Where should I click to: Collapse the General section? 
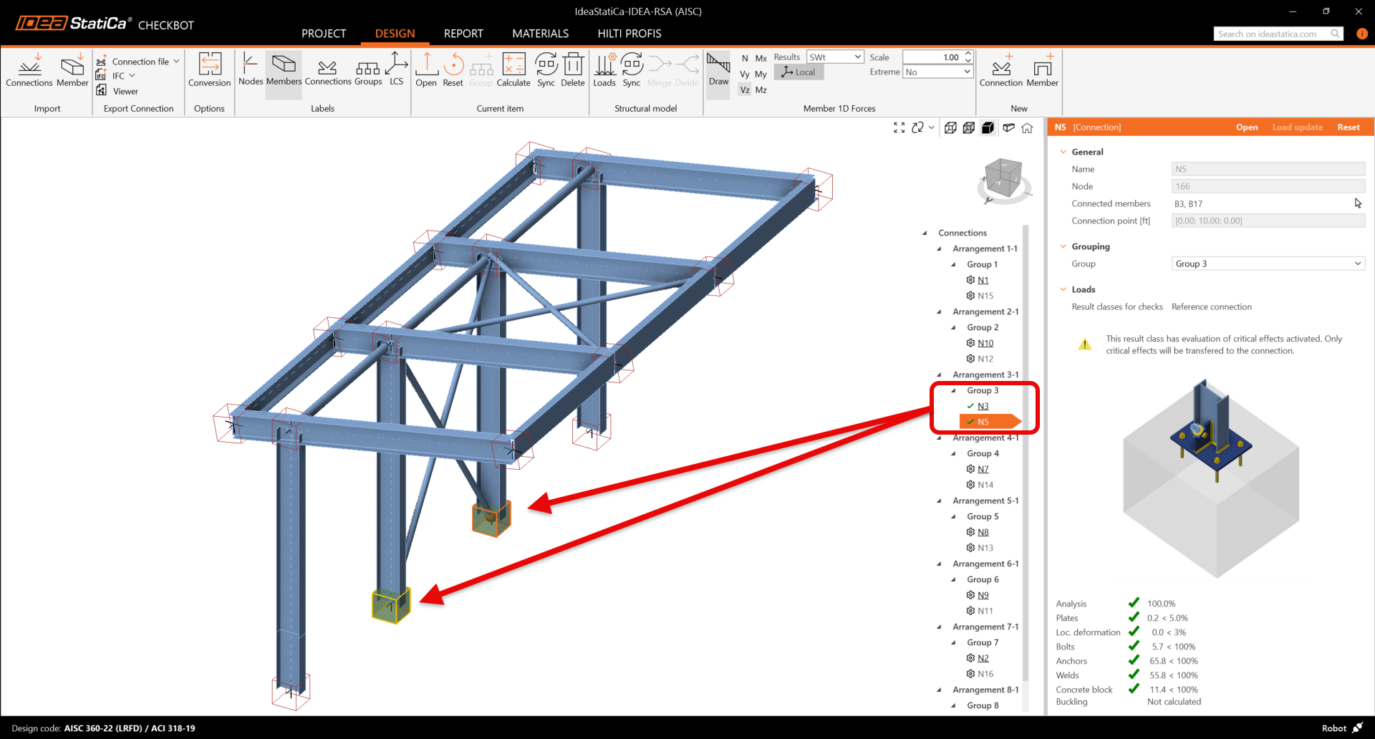point(1063,152)
